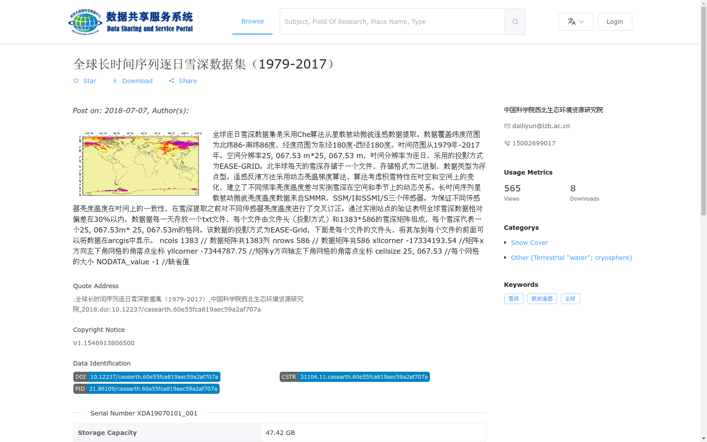Image resolution: width=707 pixels, height=442 pixels.
Task: Open Other Terrestrial water cryosphere category
Action: (x=571, y=258)
